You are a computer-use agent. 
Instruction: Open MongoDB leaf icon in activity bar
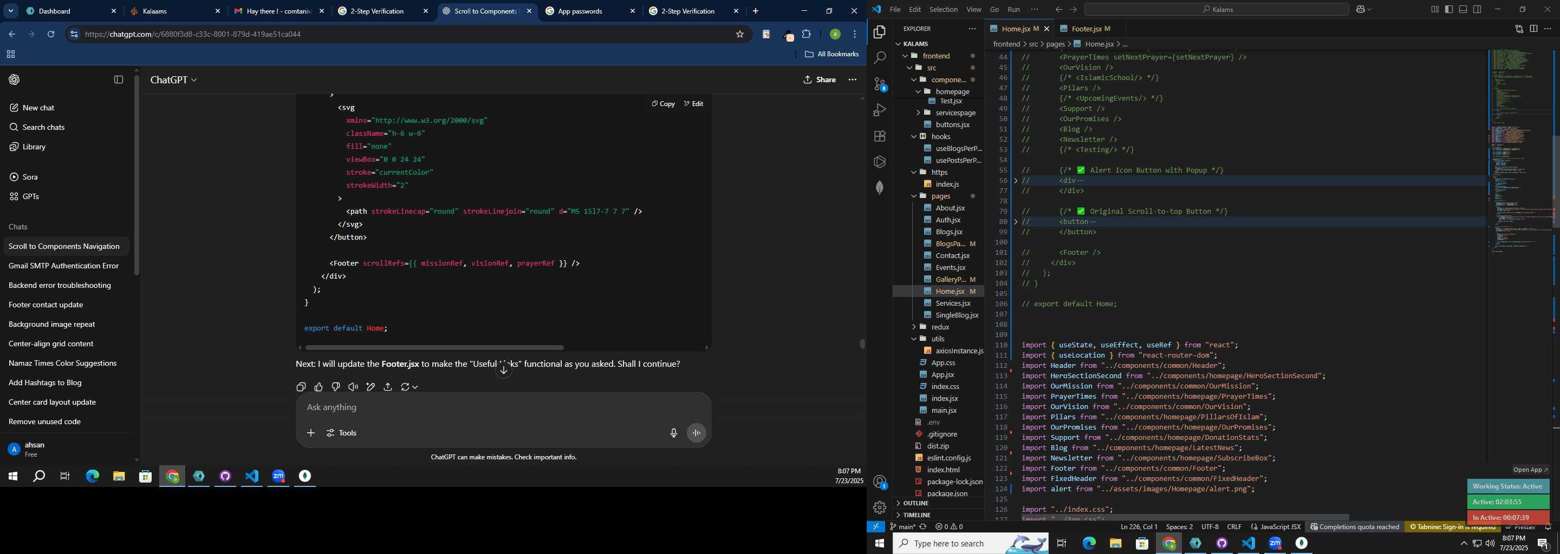pyautogui.click(x=879, y=188)
